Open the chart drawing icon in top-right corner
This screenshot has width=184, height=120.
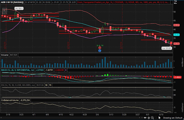pyautogui.click(x=175, y=2)
